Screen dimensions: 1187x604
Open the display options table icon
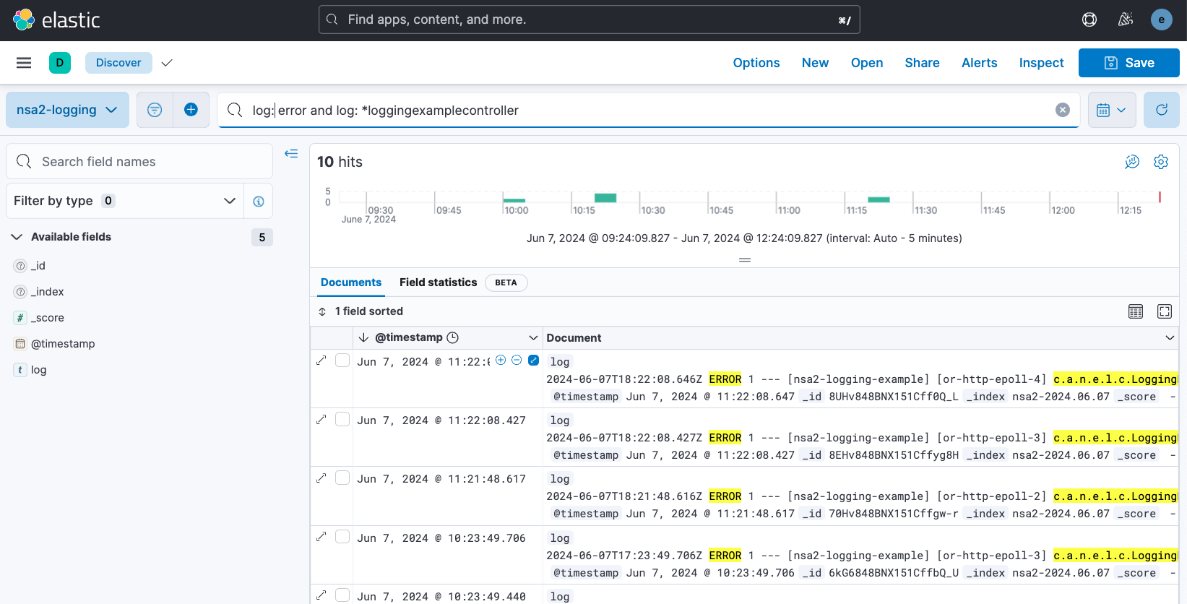pyautogui.click(x=1136, y=311)
